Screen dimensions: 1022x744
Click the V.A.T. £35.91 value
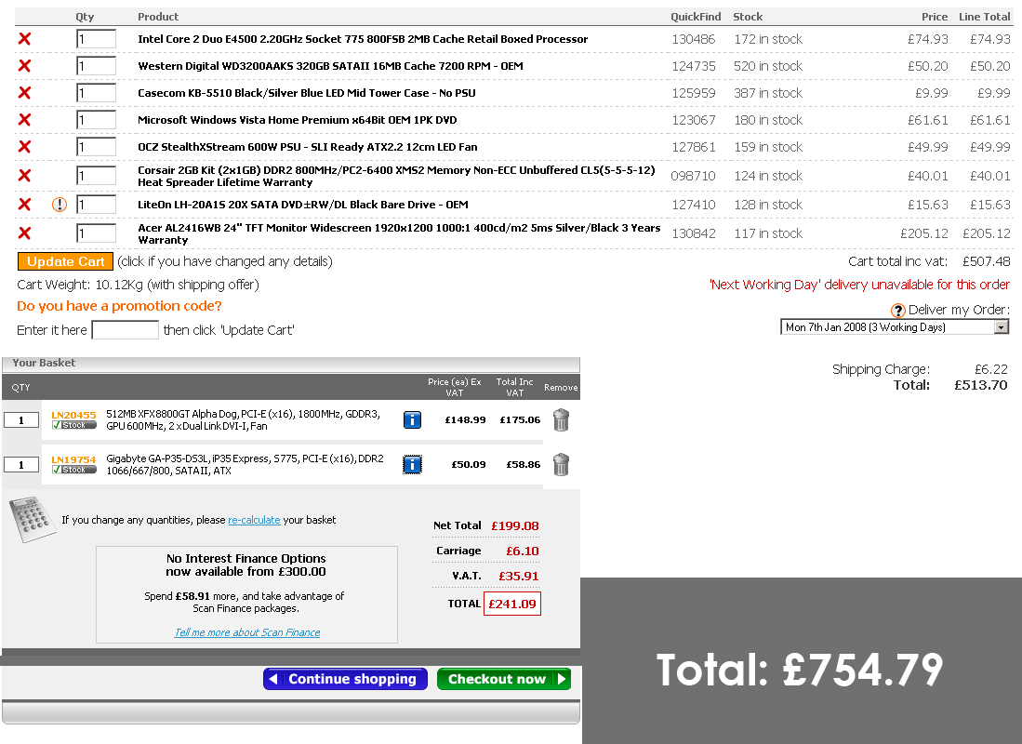pyautogui.click(x=519, y=576)
